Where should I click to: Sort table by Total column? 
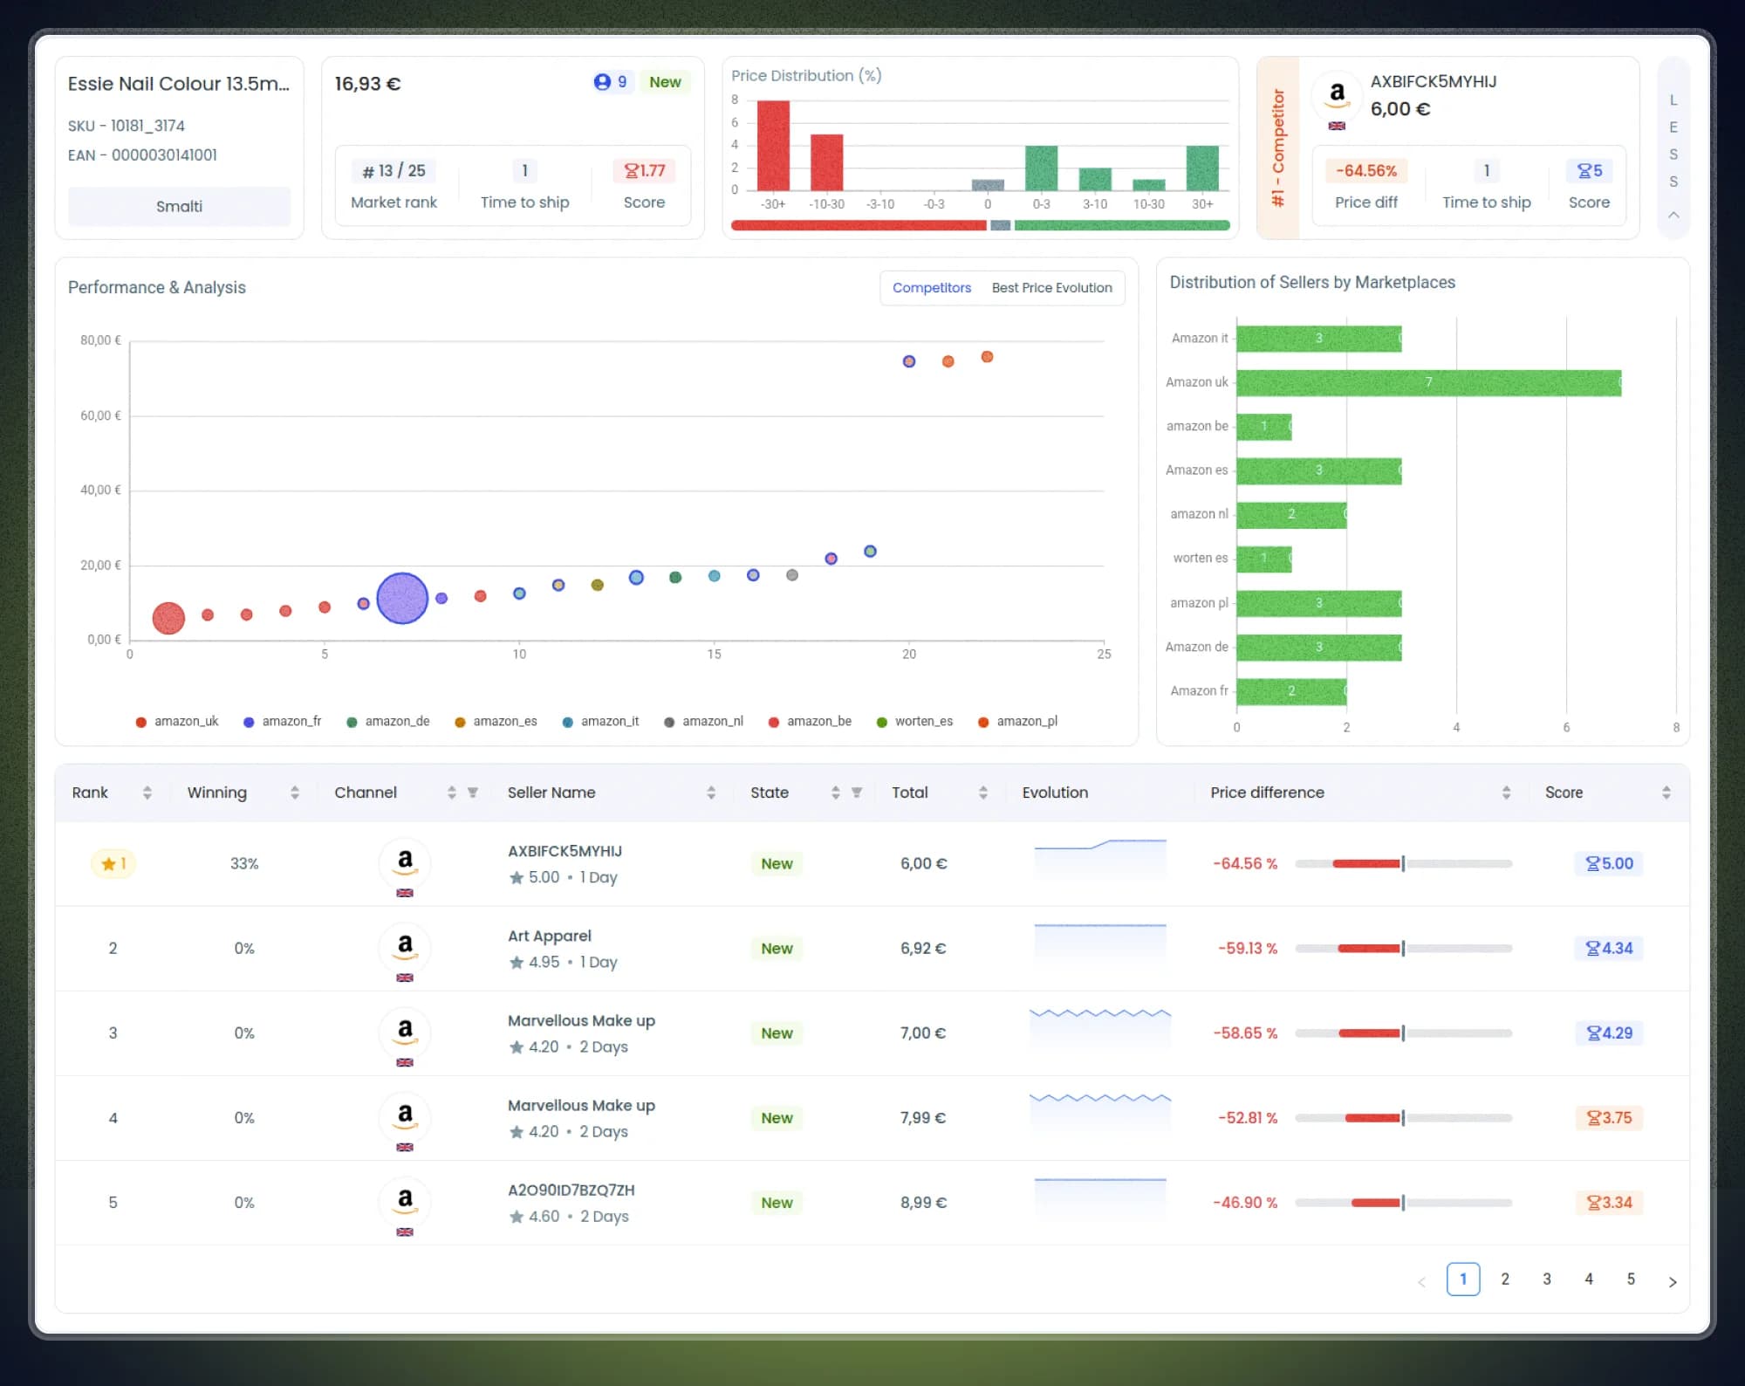983,792
